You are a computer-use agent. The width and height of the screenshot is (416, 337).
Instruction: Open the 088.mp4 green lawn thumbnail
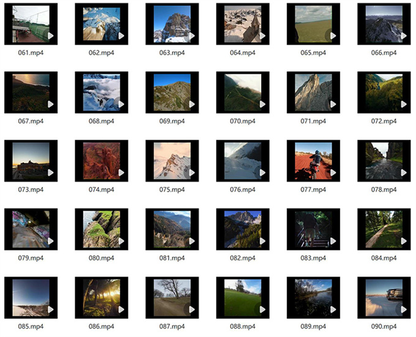click(243, 297)
